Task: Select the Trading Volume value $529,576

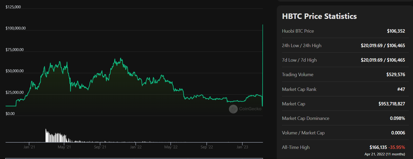Action: [396, 75]
